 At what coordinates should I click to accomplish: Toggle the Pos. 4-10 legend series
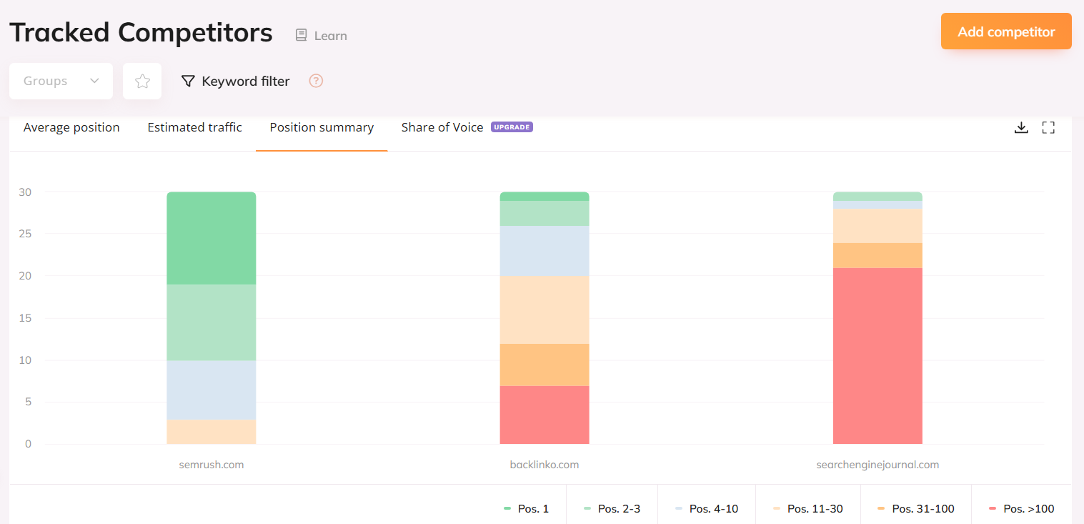pos(706,509)
